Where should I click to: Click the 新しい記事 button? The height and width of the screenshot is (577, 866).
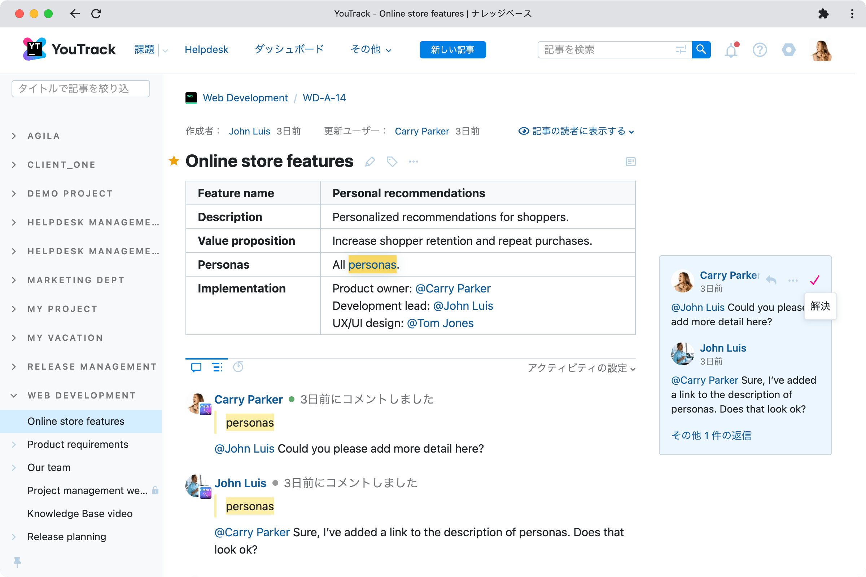[452, 50]
